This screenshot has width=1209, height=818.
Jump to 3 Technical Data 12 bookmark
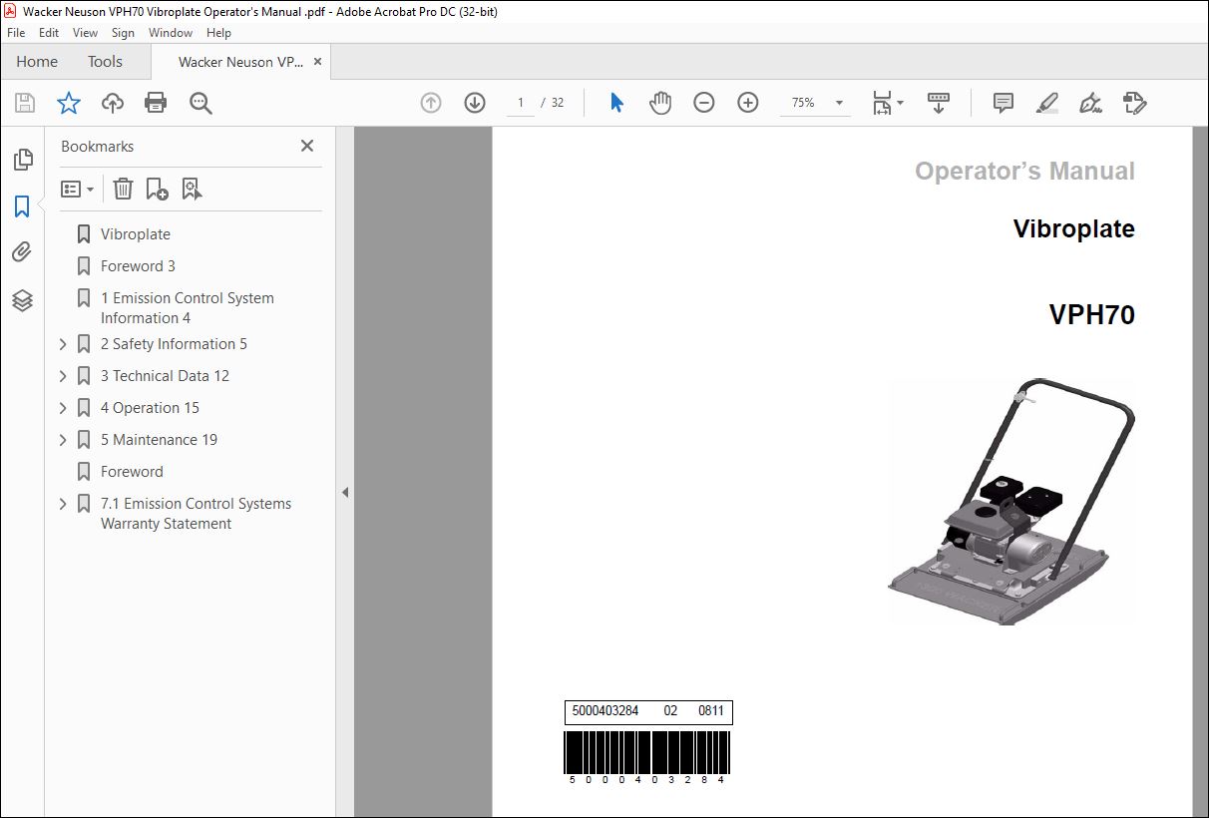pos(165,376)
